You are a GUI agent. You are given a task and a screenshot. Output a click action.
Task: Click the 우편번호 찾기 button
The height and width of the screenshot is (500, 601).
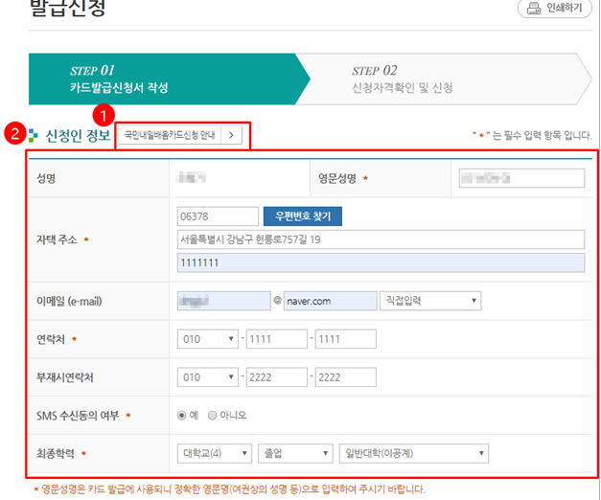(x=303, y=216)
